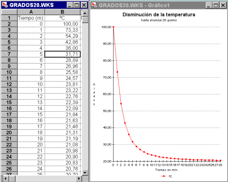Screen dimensions: 228x182
Task: Select column B header
Action: [62, 12]
